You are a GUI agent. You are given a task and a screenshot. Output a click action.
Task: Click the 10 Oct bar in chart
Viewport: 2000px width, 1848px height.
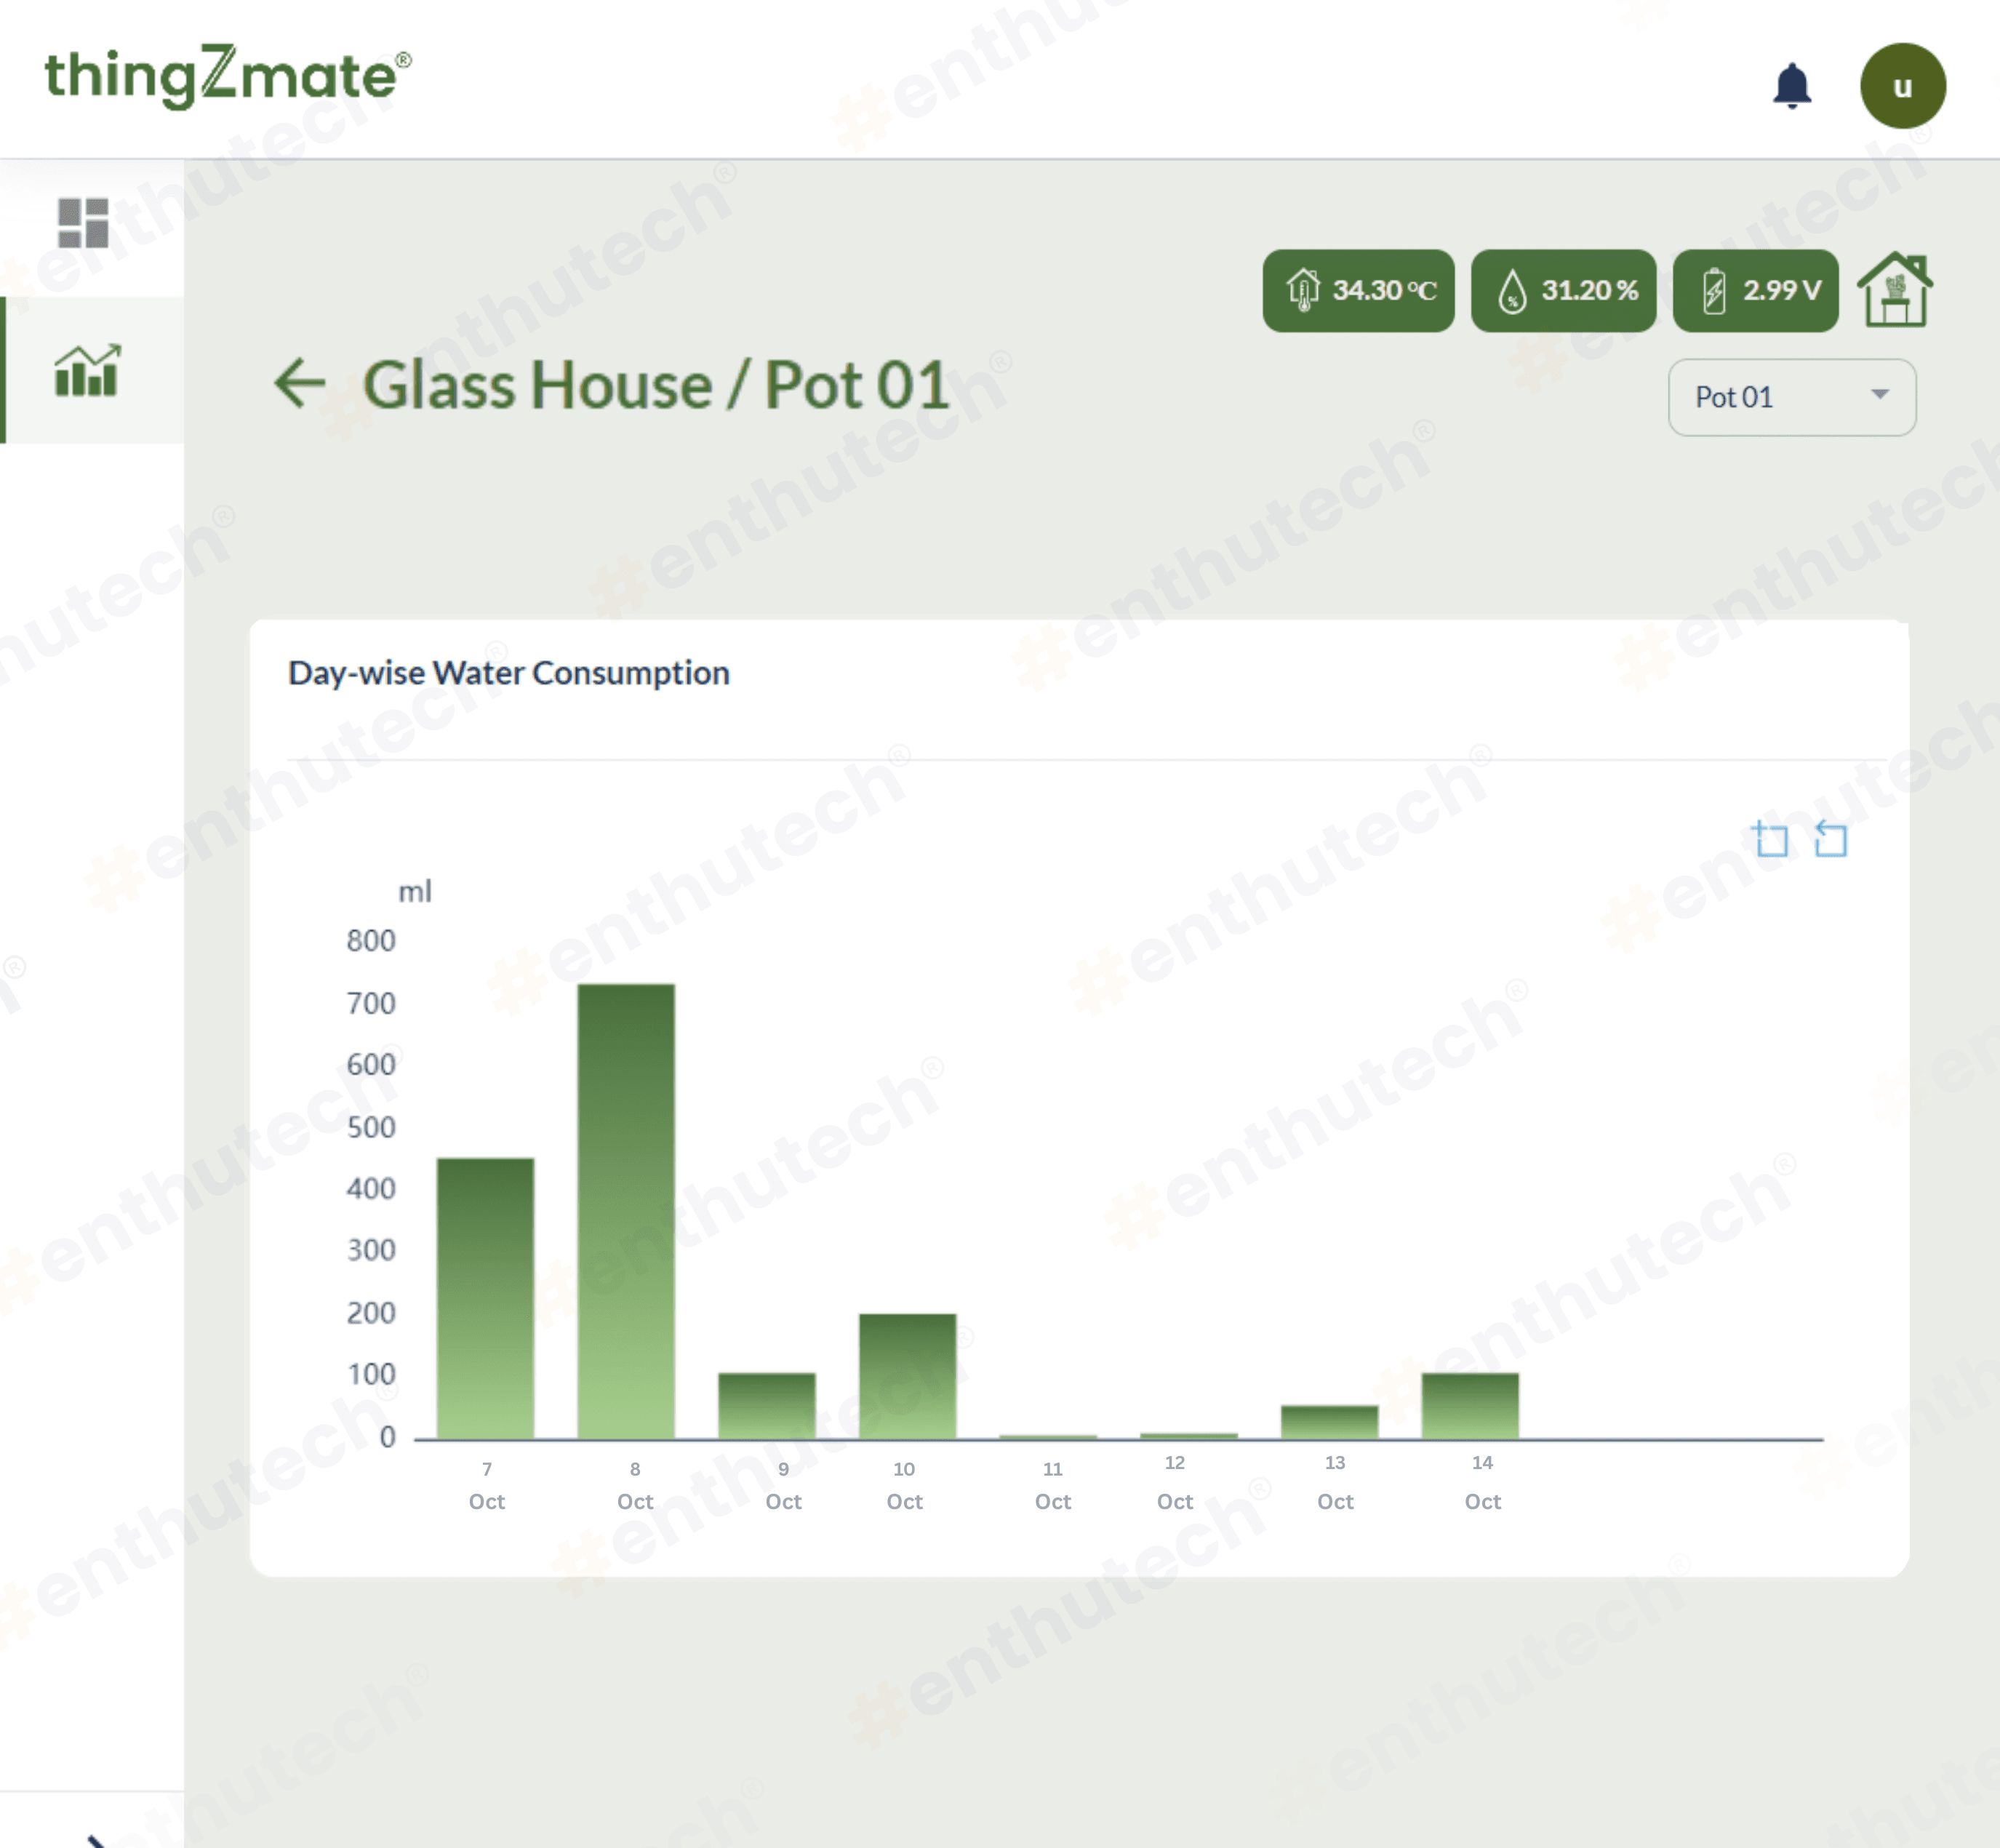coord(907,1376)
